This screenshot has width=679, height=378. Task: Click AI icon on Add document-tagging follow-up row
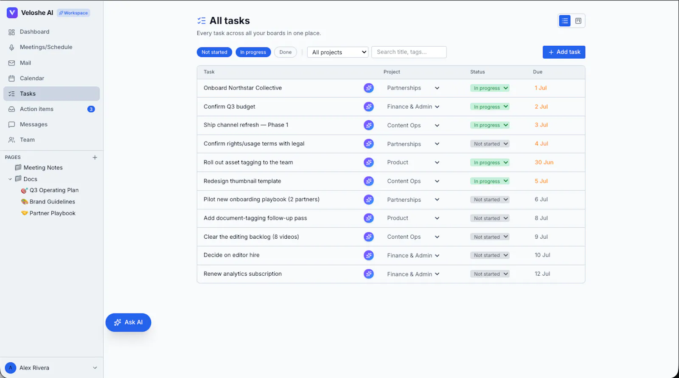369,218
